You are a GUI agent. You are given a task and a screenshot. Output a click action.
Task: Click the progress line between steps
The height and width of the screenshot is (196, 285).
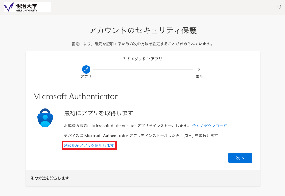(x=143, y=69)
